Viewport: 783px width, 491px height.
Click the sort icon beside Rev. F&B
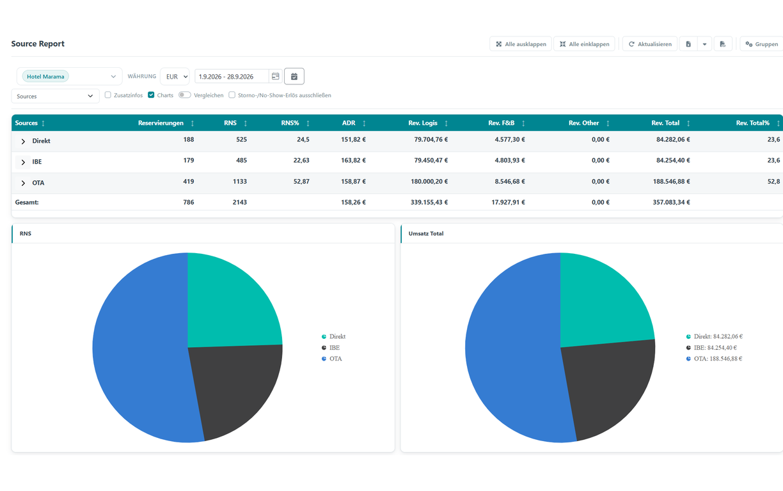tap(523, 123)
